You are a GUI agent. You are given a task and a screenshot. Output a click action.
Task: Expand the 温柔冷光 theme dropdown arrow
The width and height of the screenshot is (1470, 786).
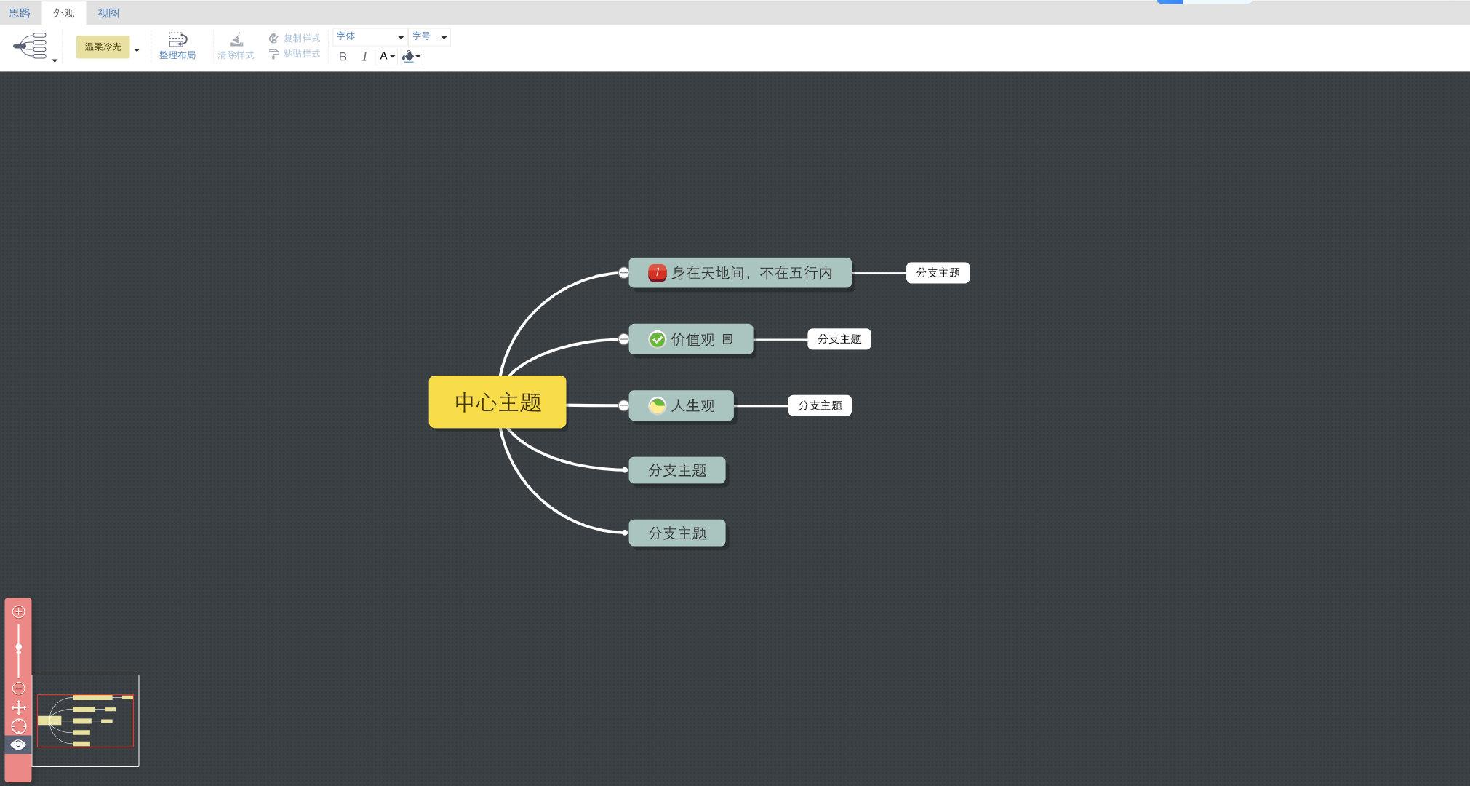tap(137, 49)
